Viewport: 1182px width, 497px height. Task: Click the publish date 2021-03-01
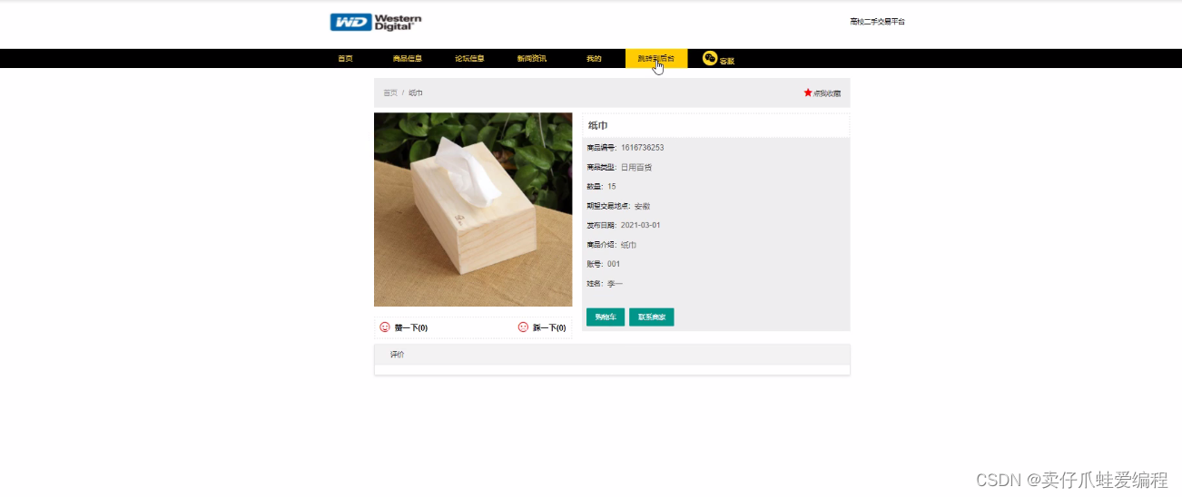pos(641,226)
